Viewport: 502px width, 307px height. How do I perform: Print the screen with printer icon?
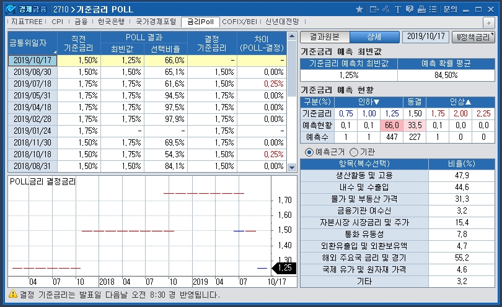click(x=421, y=10)
